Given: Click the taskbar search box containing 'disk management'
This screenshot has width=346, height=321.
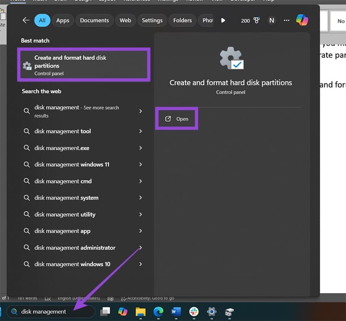Looking at the screenshot, I should tap(51, 312).
